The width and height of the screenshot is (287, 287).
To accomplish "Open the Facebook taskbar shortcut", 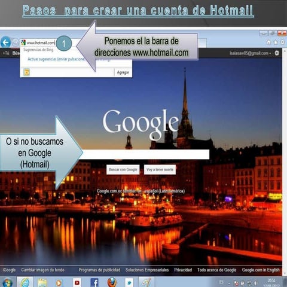I will pyautogui.click(x=94, y=282).
